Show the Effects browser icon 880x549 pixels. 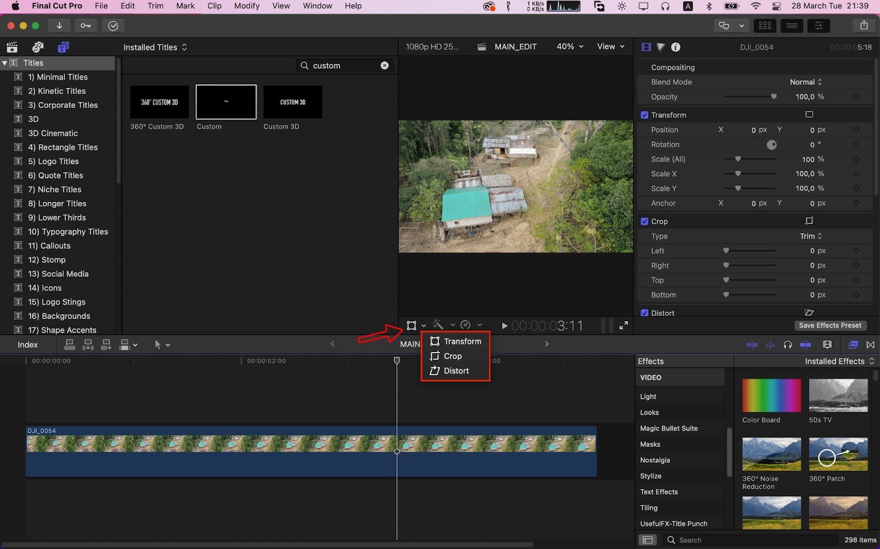tap(853, 345)
